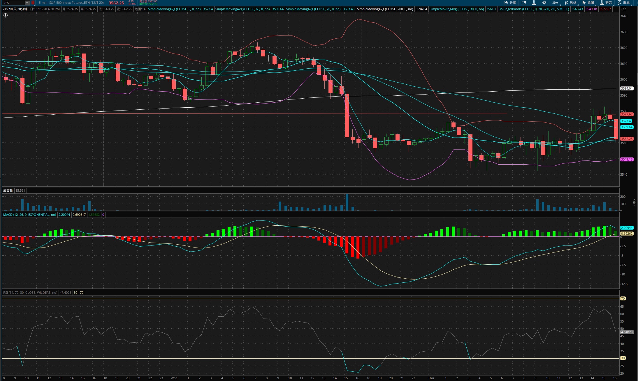Open the 形态 patterns dropdown
Viewport: 638px width, 381px height.
coord(624,3)
